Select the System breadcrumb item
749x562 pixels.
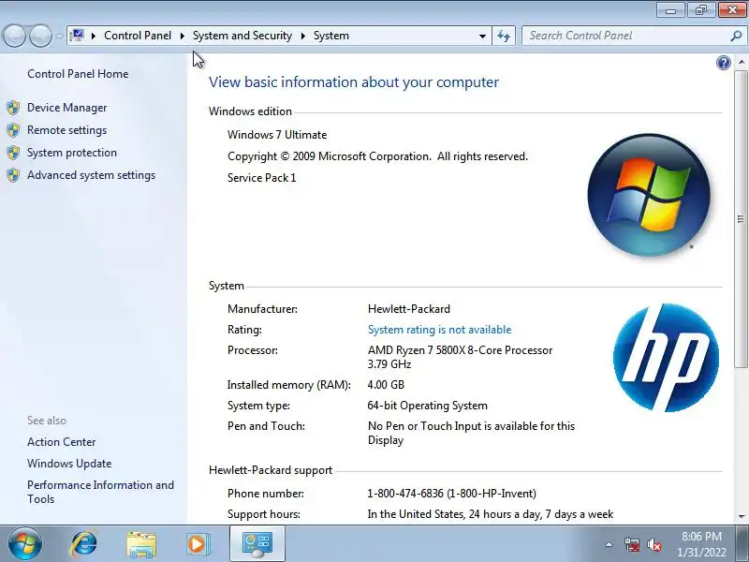(x=331, y=36)
